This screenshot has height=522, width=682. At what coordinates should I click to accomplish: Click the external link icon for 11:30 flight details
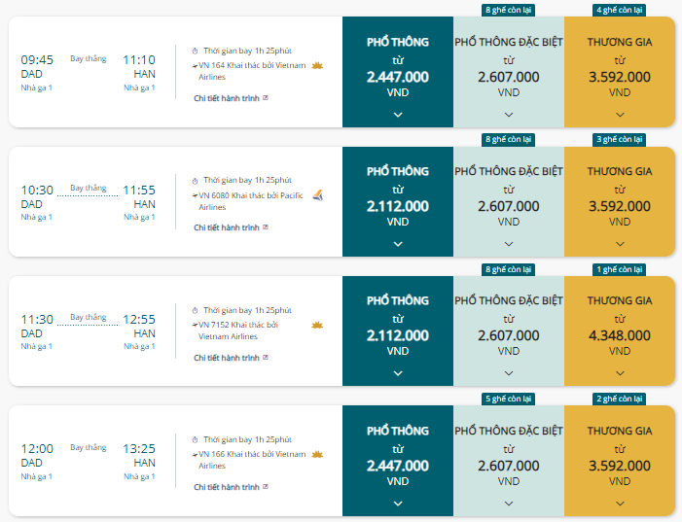(266, 358)
